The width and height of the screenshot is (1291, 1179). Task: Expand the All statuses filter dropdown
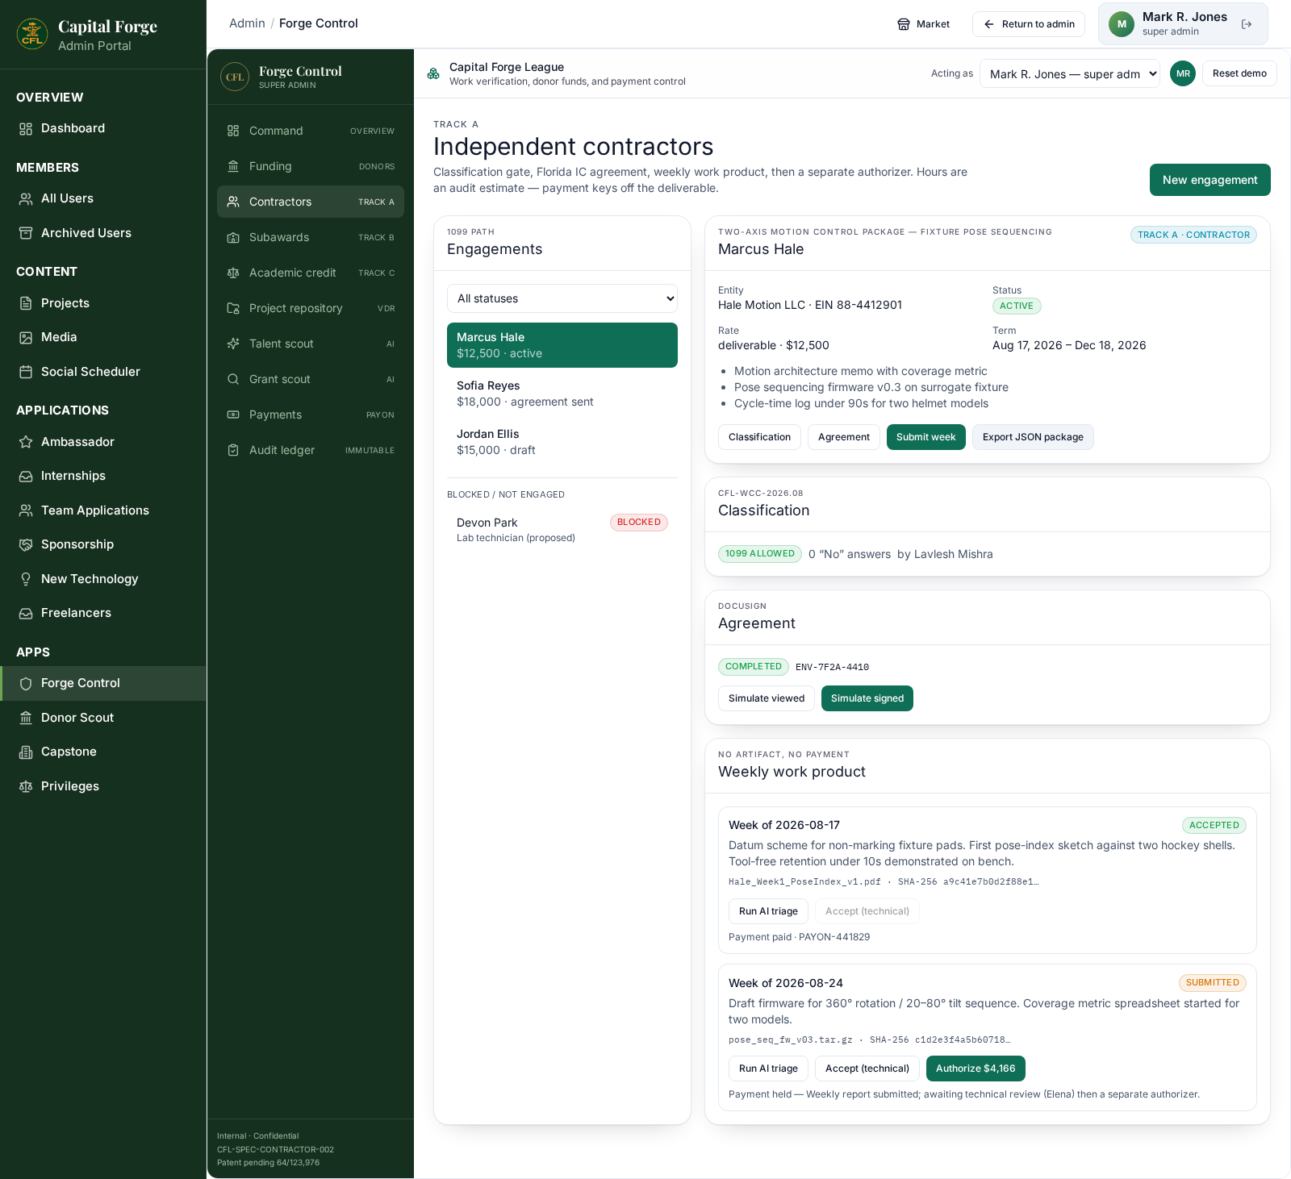coord(562,298)
